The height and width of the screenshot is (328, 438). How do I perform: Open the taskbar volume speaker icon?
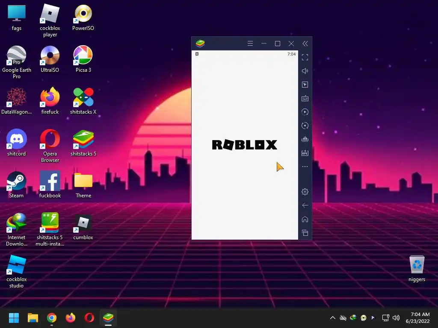pos(396,318)
